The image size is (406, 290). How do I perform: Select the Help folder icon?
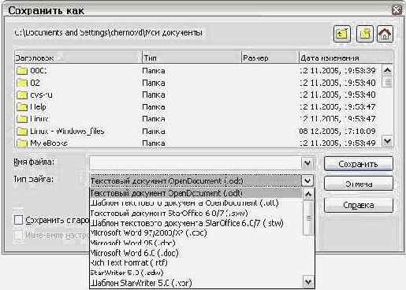point(22,107)
